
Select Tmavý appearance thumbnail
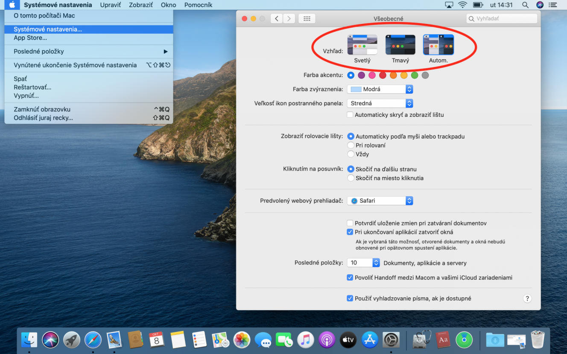400,45
